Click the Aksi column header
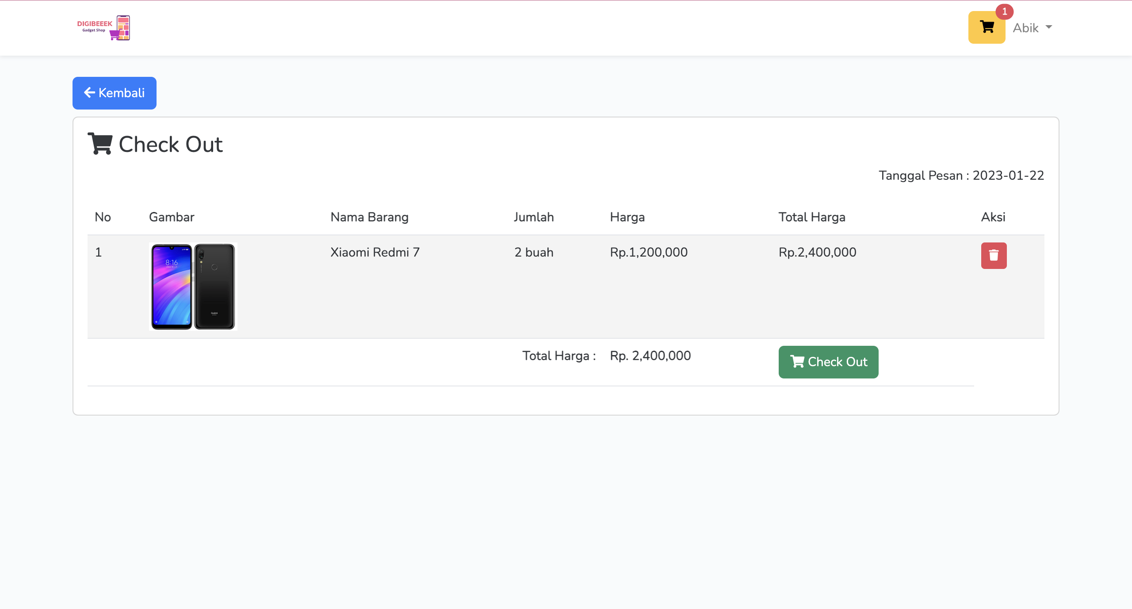Screen dimensions: 1132x609 click(993, 217)
